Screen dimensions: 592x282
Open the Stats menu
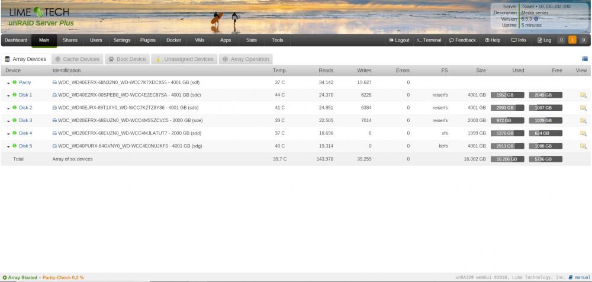pyautogui.click(x=252, y=40)
